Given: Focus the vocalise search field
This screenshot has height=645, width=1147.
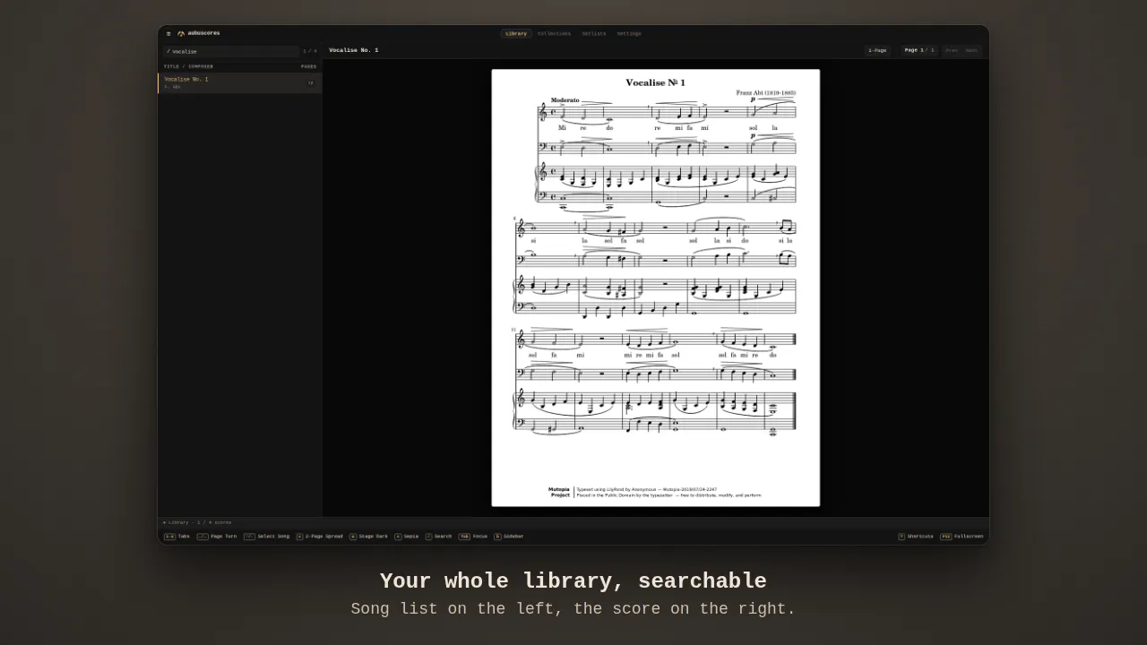Looking at the screenshot, I should point(231,51).
